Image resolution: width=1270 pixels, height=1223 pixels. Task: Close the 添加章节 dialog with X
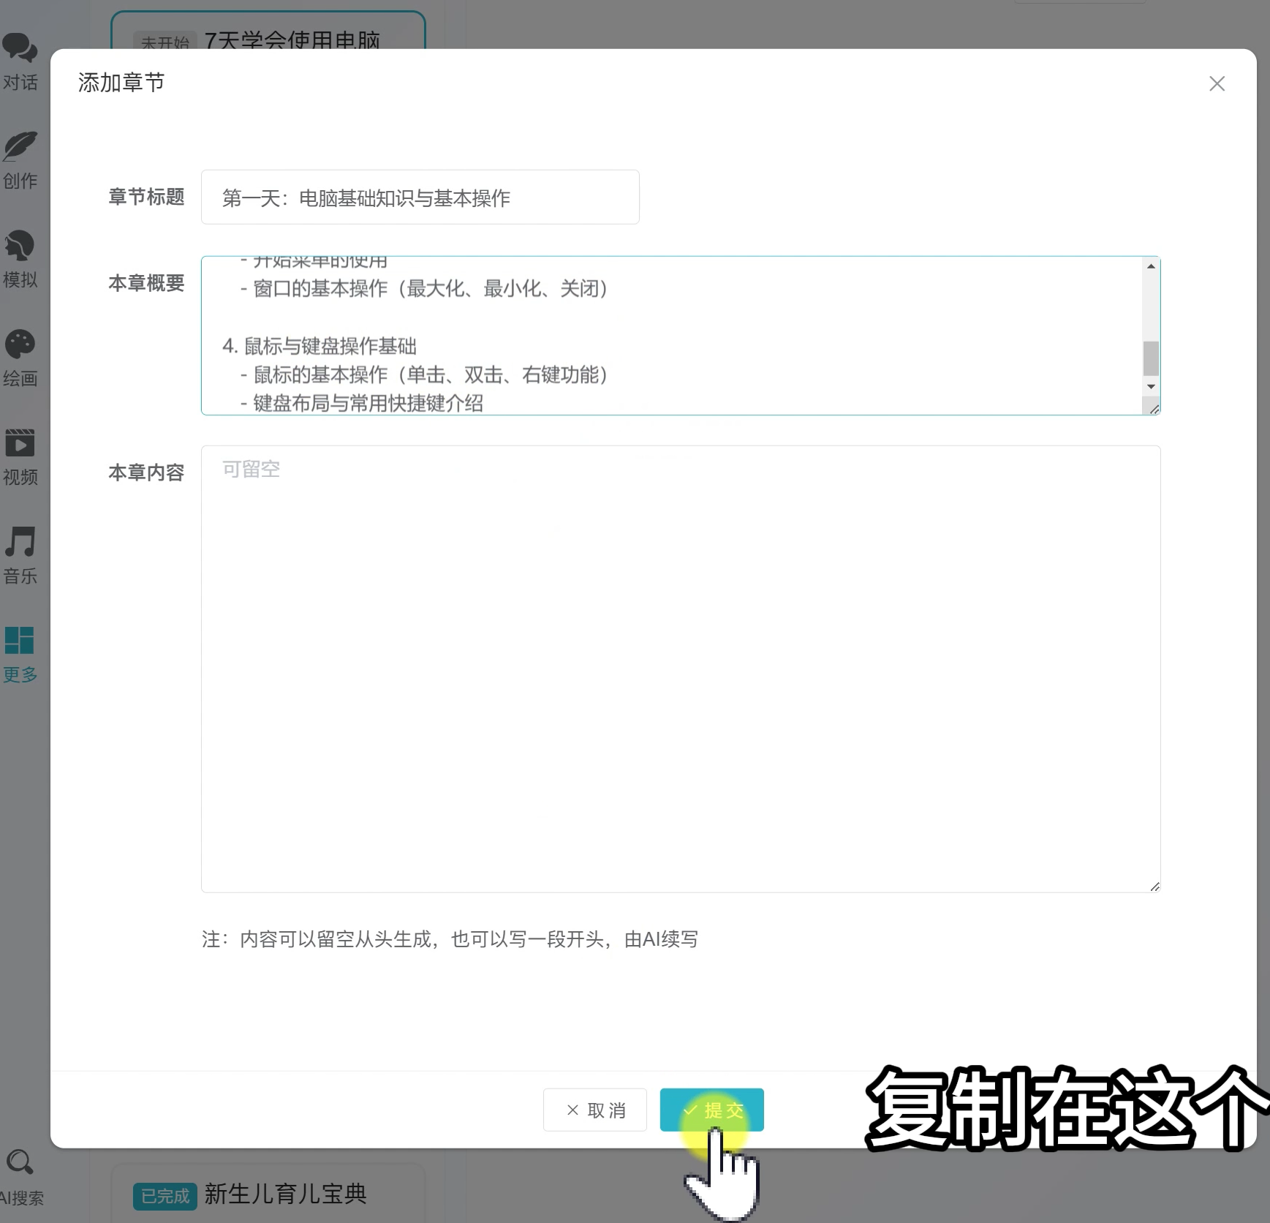pos(1217,84)
